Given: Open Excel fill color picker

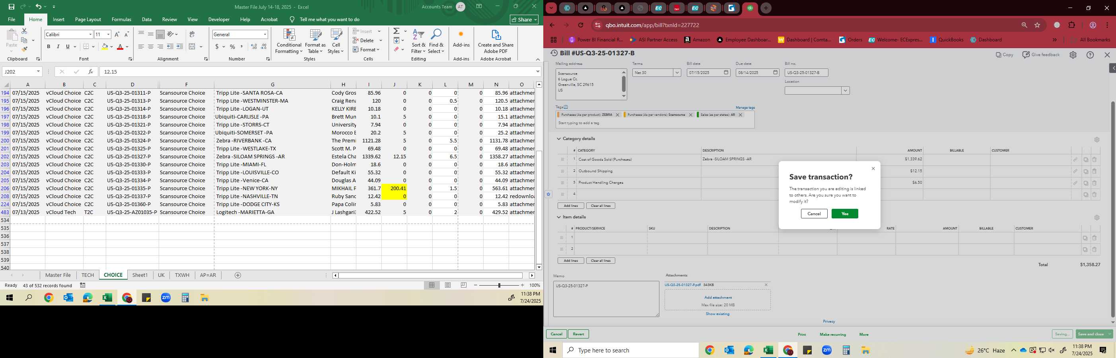Looking at the screenshot, I should click(111, 47).
